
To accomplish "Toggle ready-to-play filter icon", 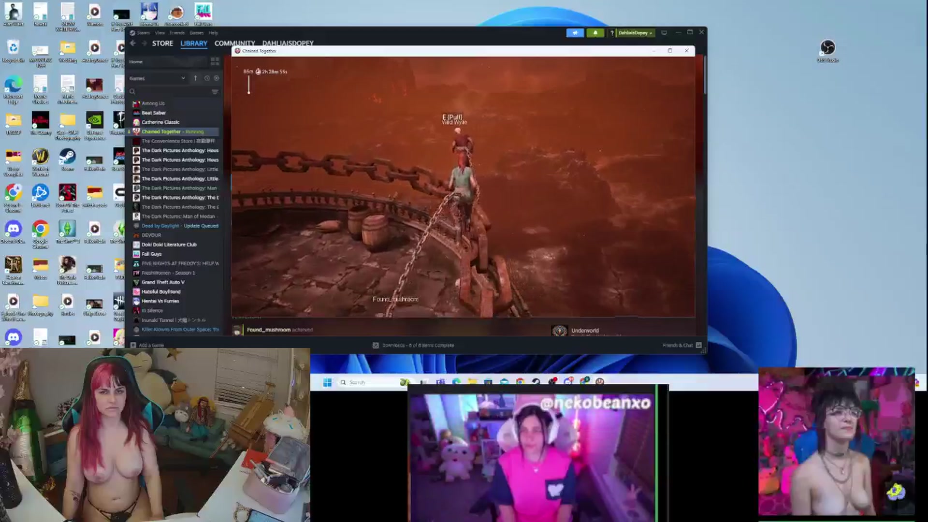I will [x=217, y=78].
